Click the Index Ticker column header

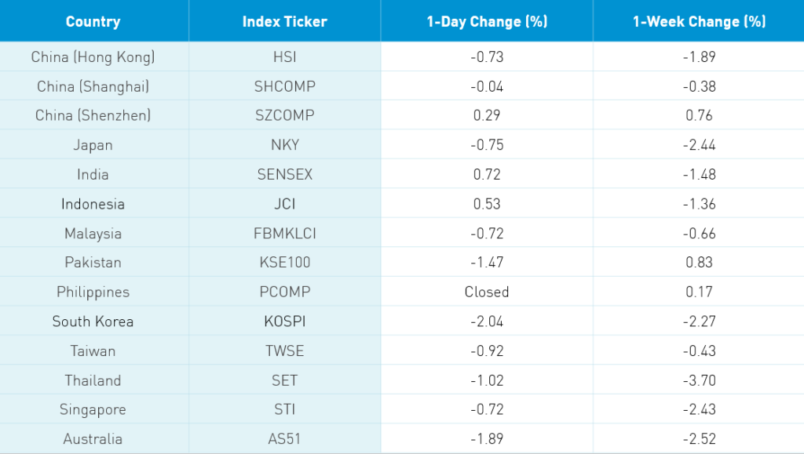pyautogui.click(x=284, y=21)
